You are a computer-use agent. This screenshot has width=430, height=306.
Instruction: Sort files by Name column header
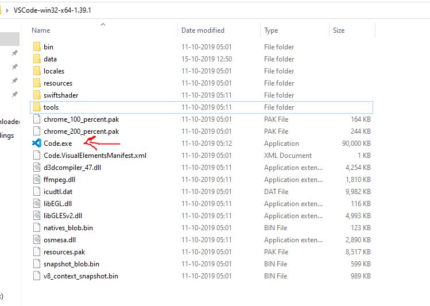click(x=41, y=30)
